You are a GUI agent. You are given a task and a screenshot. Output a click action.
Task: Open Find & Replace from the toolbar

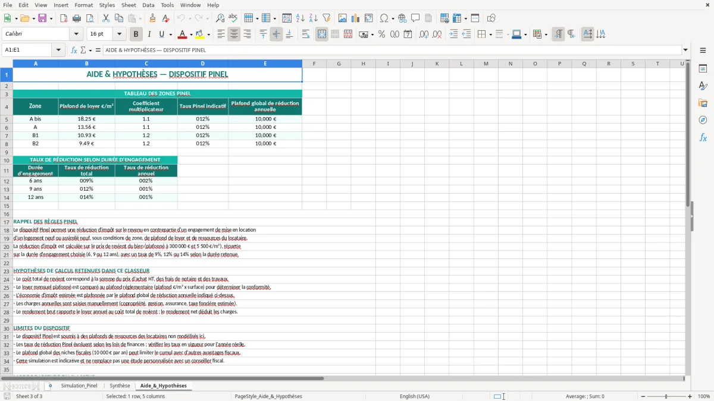point(220,18)
